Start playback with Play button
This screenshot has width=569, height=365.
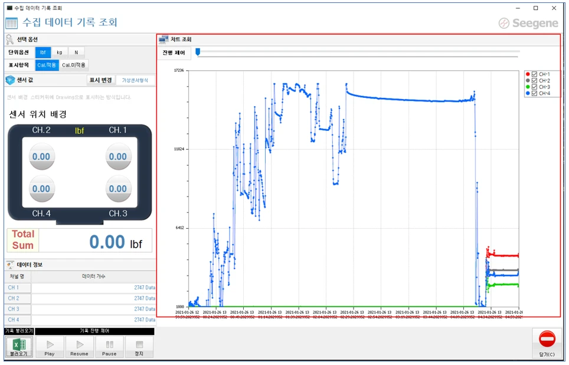point(50,347)
